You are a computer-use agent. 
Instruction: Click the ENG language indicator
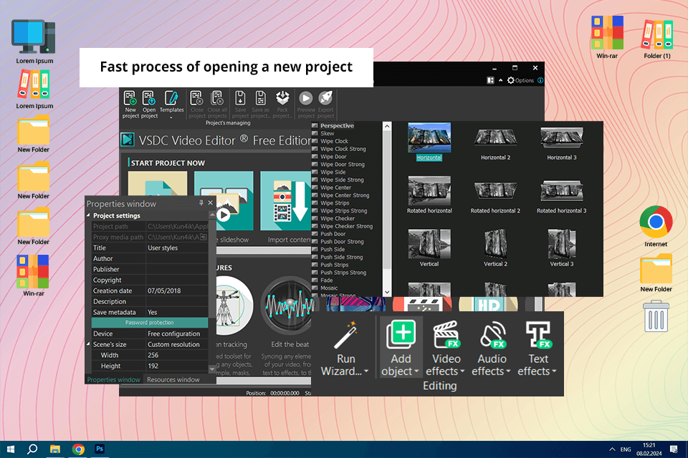626,449
